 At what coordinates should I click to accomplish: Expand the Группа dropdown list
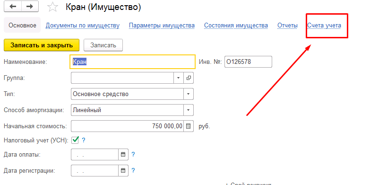point(179,78)
